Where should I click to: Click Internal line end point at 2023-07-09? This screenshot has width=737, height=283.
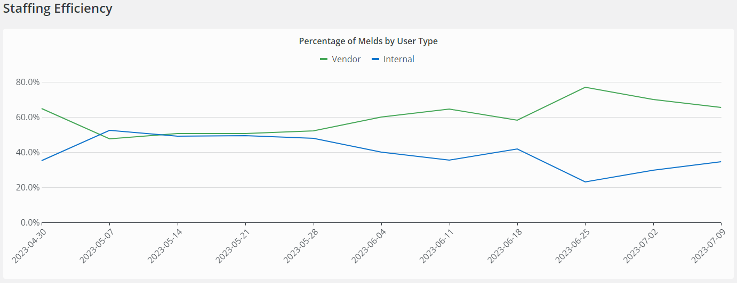tap(721, 162)
